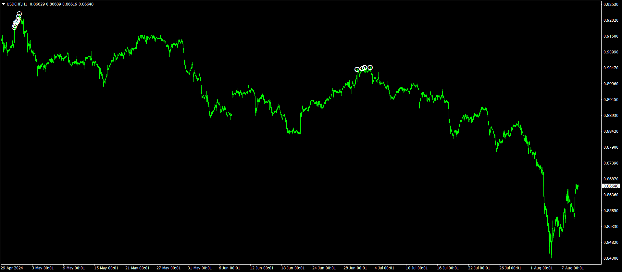Image resolution: width=622 pixels, height=272 pixels.
Task: Click the small triangle beside USDCHF,H1
Action: [x=3, y=4]
